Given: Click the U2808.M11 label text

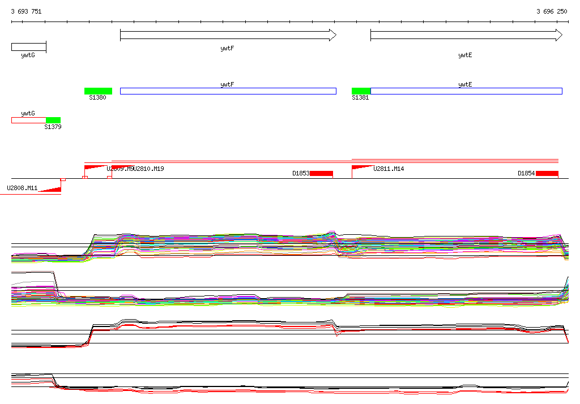Looking at the screenshot, I should pyautogui.click(x=22, y=188).
